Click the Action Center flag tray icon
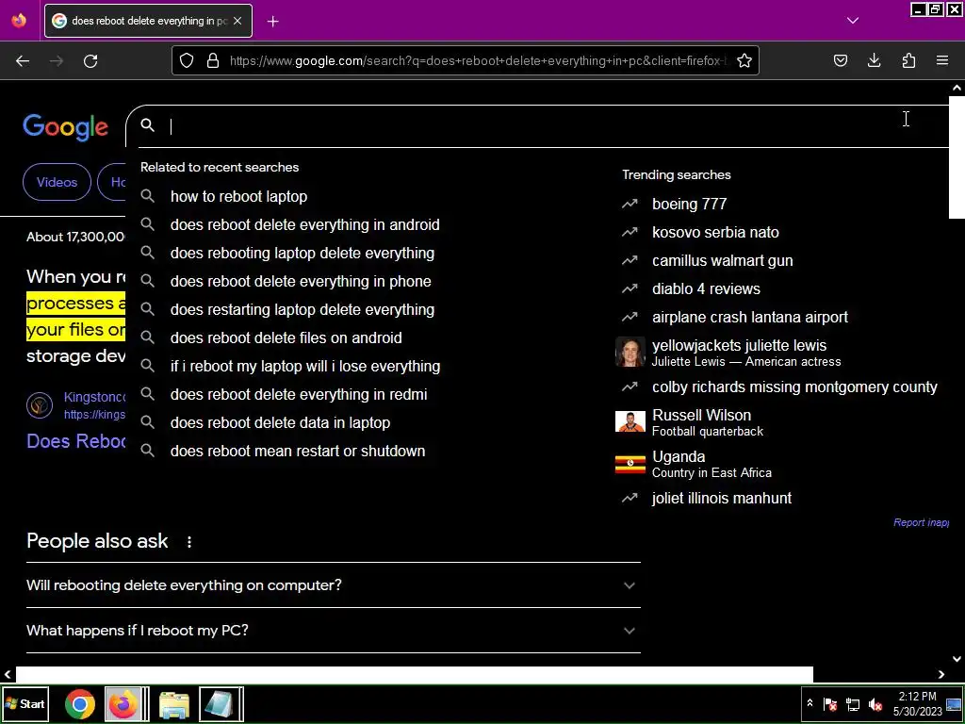This screenshot has height=724, width=965. tap(830, 703)
